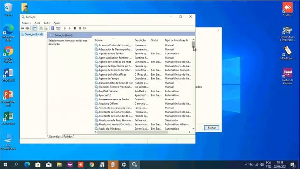Open the Este Computador desktop icon
This screenshot has height=169, width=300.
click(8, 141)
